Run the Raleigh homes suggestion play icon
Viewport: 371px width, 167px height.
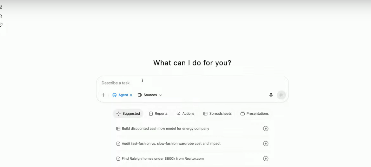coord(266,158)
